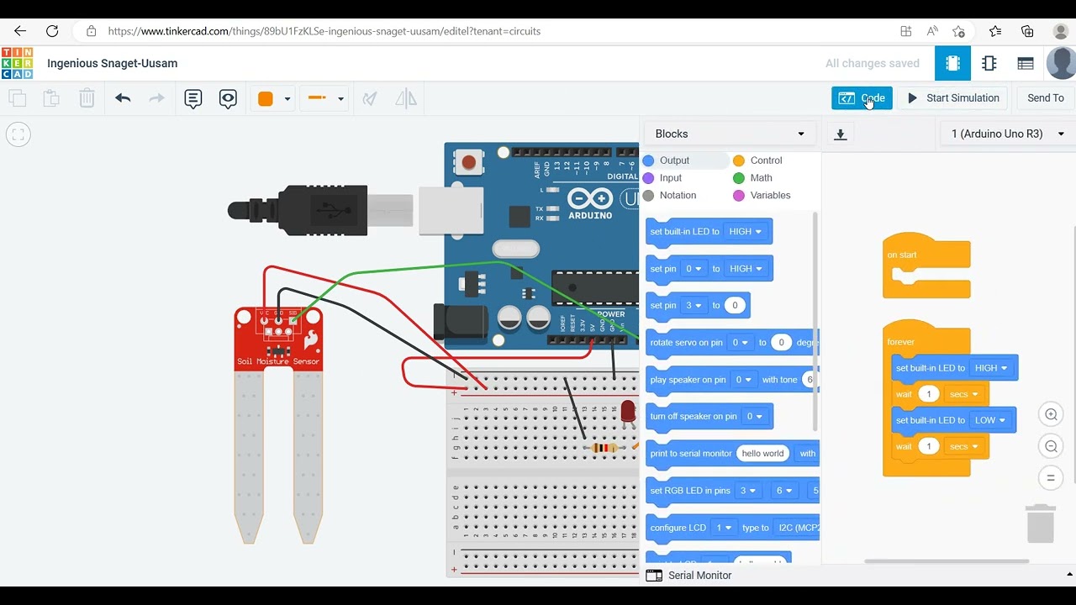Open the wire color swatch picker

point(274,98)
